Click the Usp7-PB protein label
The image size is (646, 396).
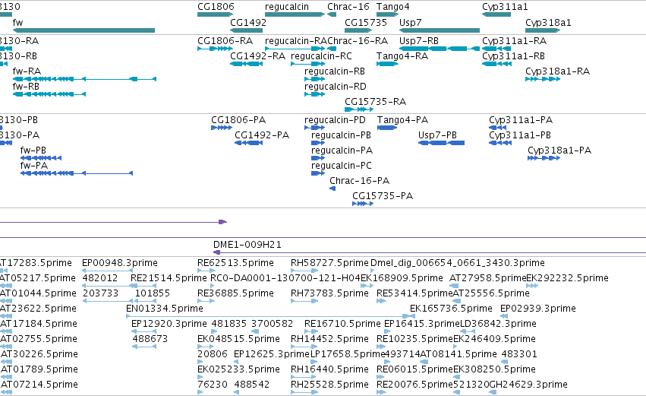[x=437, y=135]
